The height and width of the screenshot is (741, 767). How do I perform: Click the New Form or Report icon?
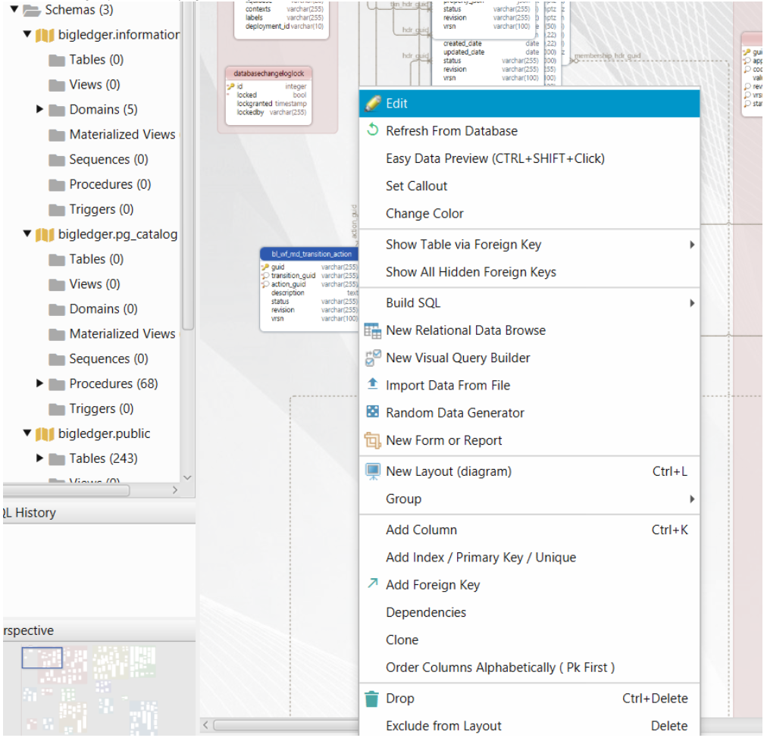click(372, 440)
